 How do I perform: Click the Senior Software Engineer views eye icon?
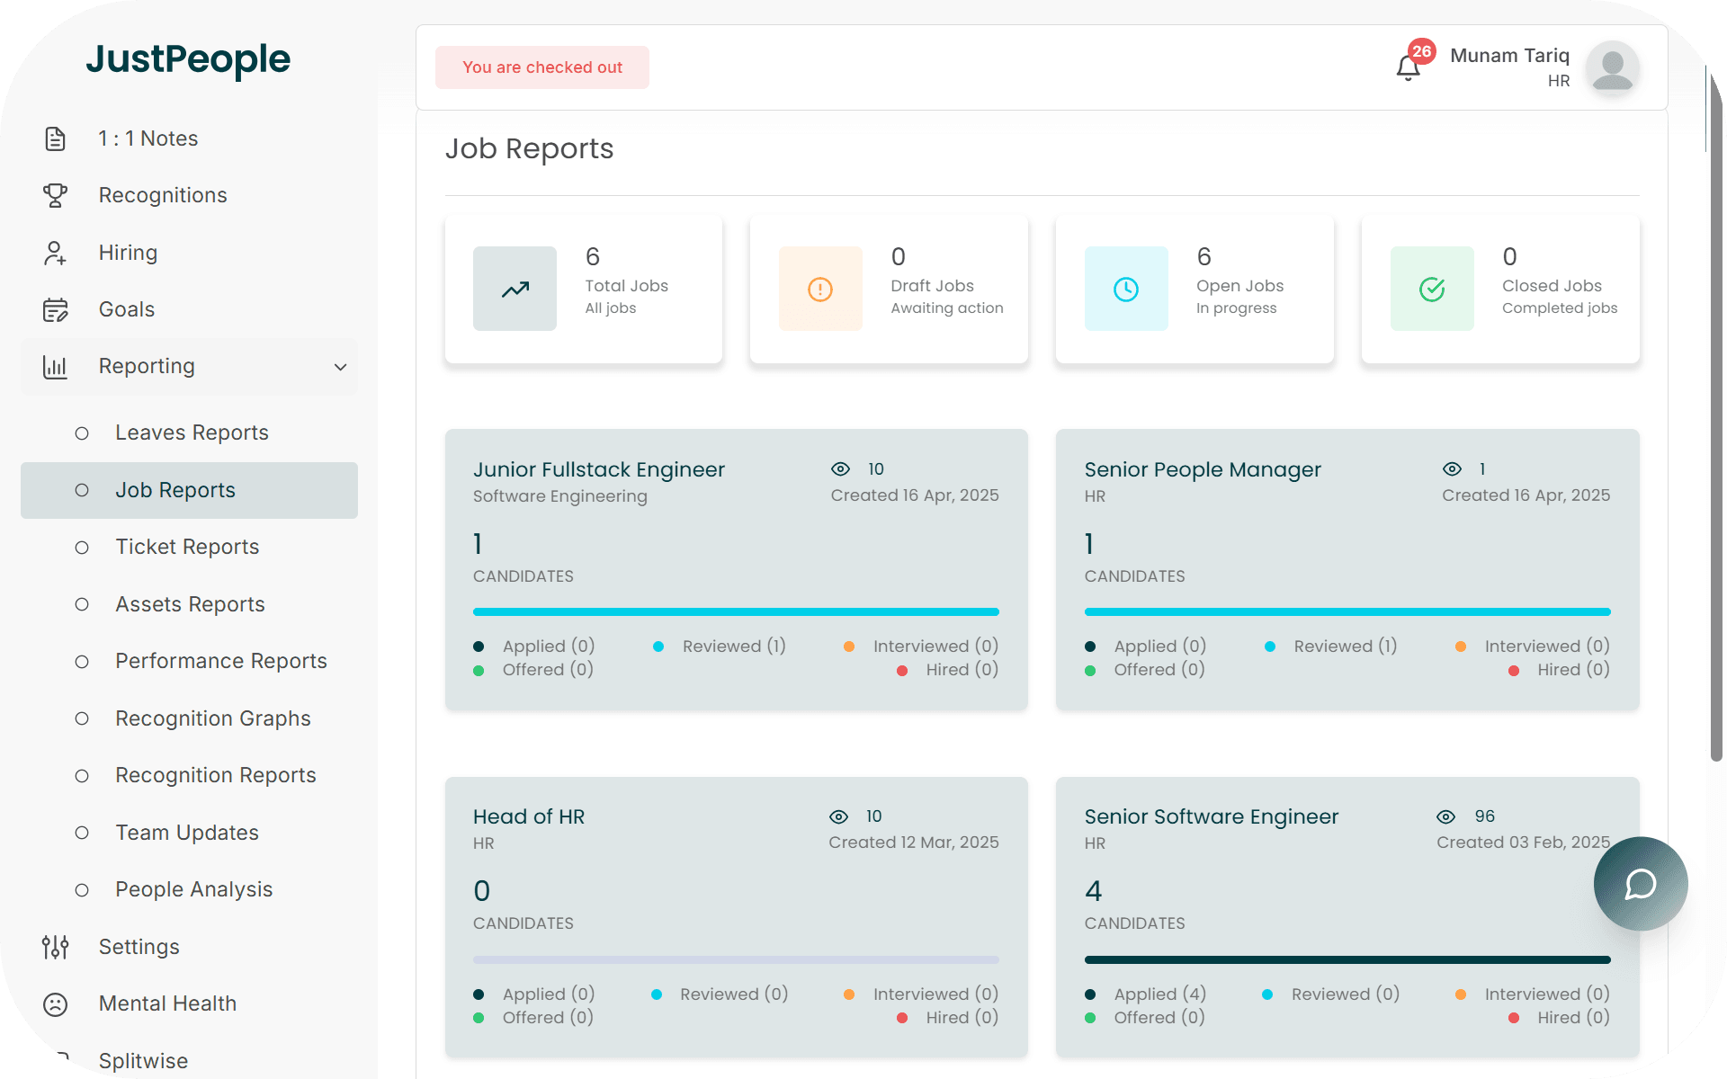(x=1445, y=816)
